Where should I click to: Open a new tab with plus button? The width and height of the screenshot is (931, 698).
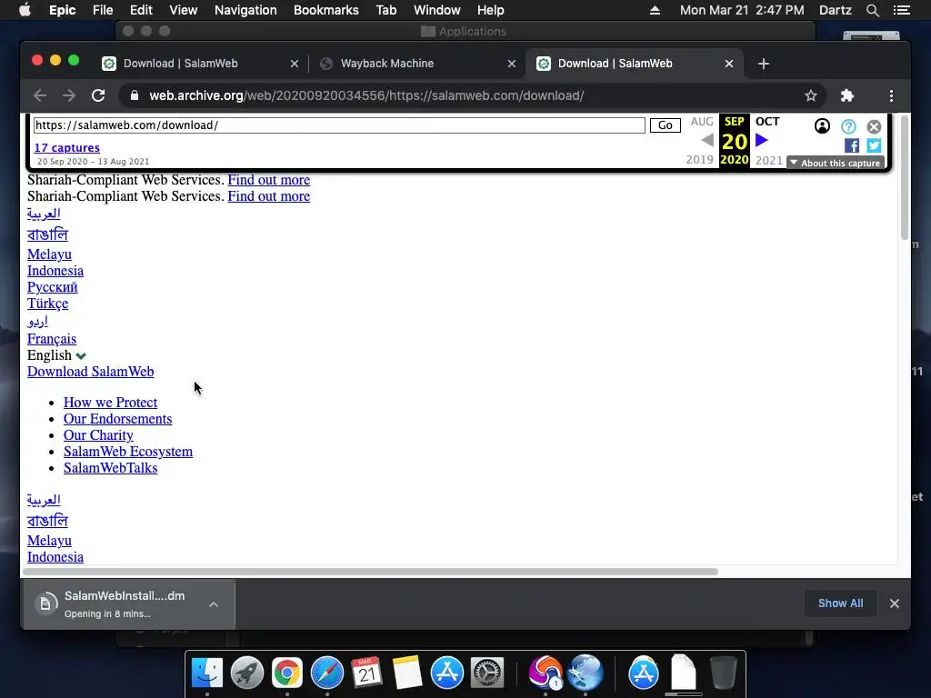click(x=764, y=64)
